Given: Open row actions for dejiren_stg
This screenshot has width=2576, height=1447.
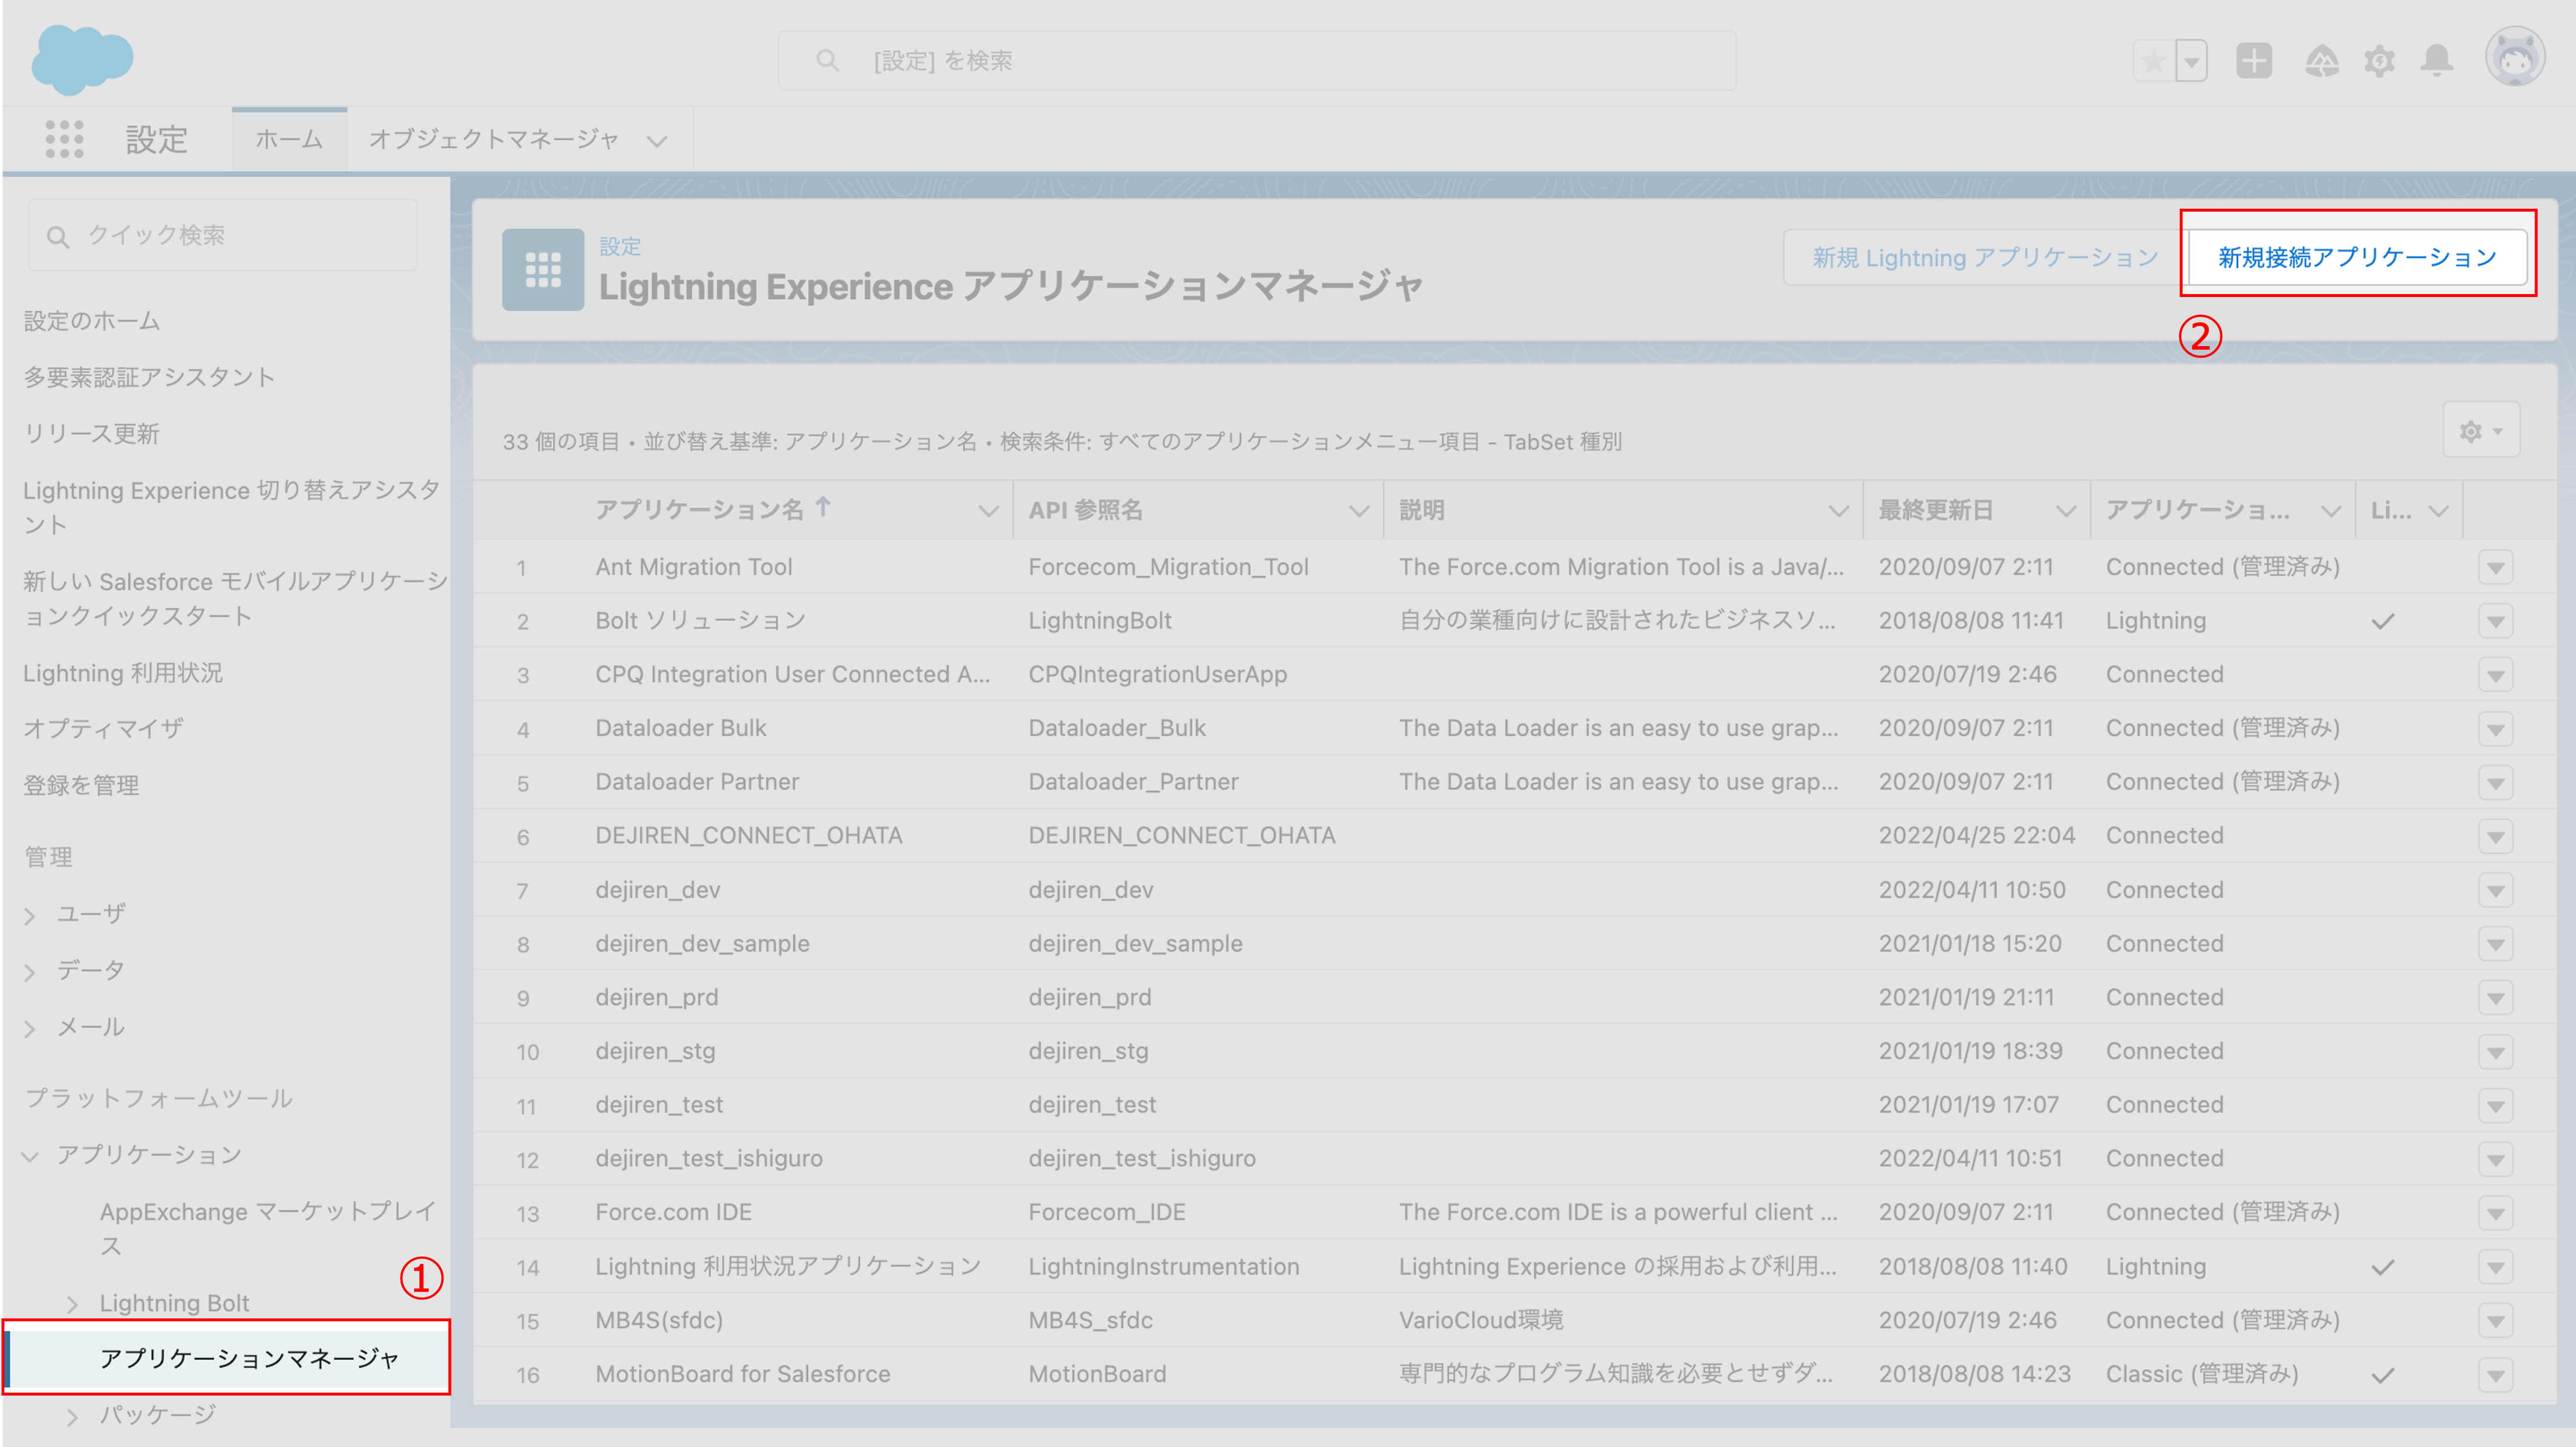Looking at the screenshot, I should pyautogui.click(x=2496, y=1052).
